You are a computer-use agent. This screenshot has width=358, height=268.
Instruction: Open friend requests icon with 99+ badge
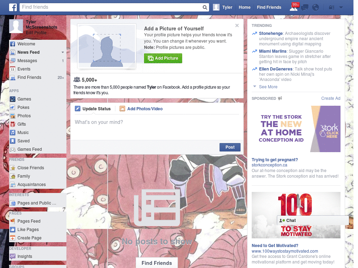coord(294,7)
